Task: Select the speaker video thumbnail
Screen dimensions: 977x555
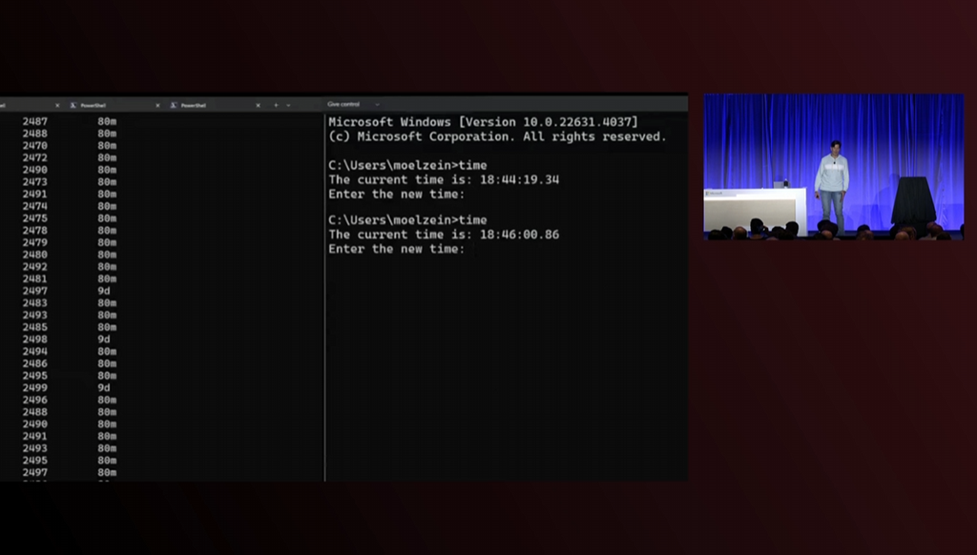Action: point(834,167)
